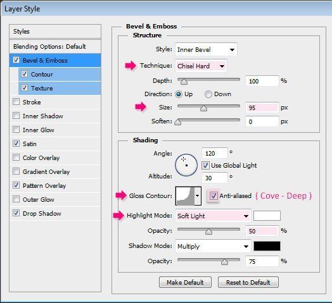Uncheck the Texture checkbox
Screen dimensions: 332x303
tap(24, 88)
